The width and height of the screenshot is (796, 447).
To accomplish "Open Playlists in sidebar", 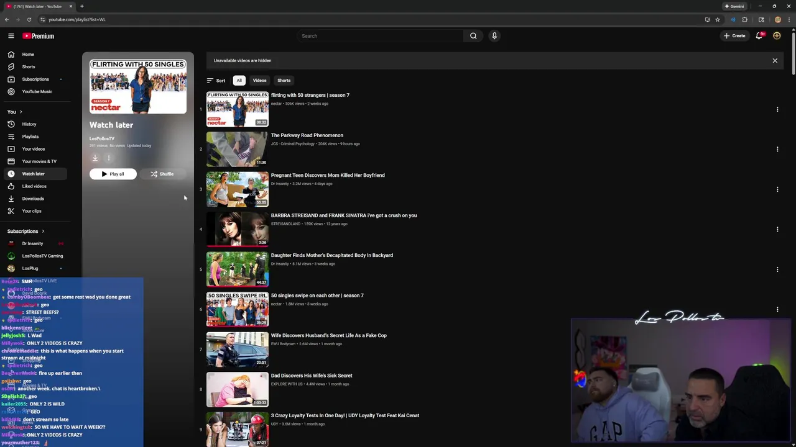I will click(35, 137).
